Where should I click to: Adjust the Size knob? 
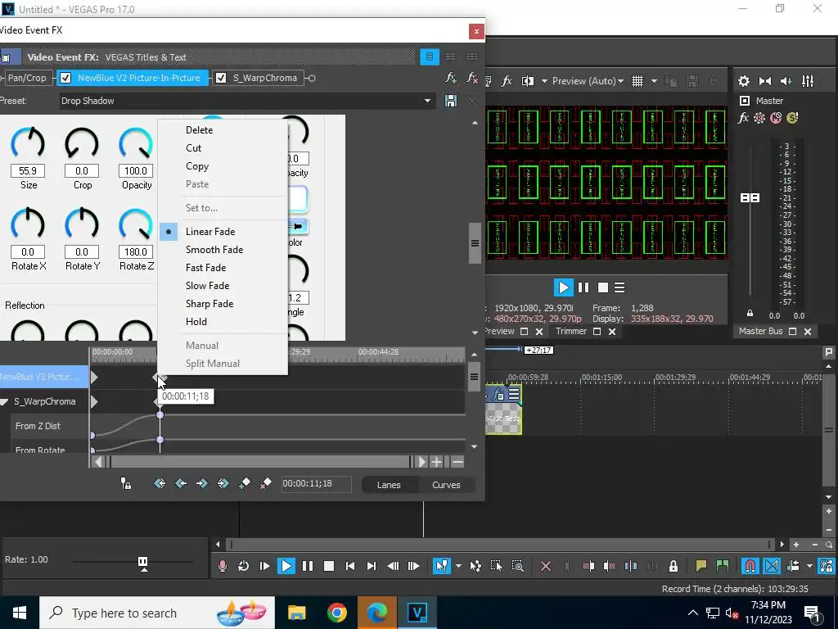coord(28,143)
